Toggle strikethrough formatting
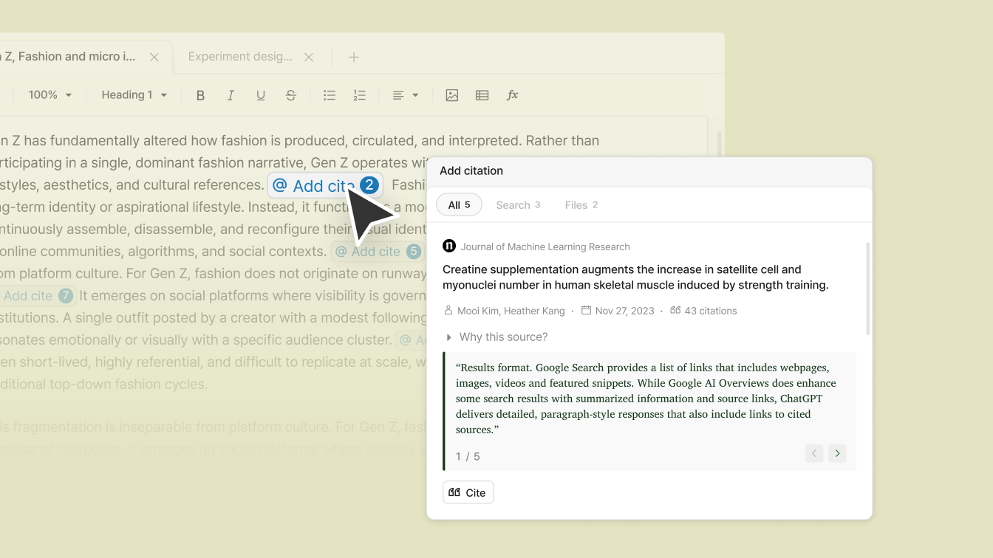This screenshot has width=993, height=558. point(290,94)
